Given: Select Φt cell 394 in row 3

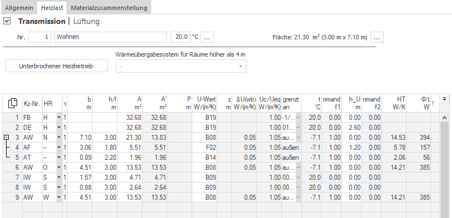Looking at the screenshot, I should coord(419,138).
